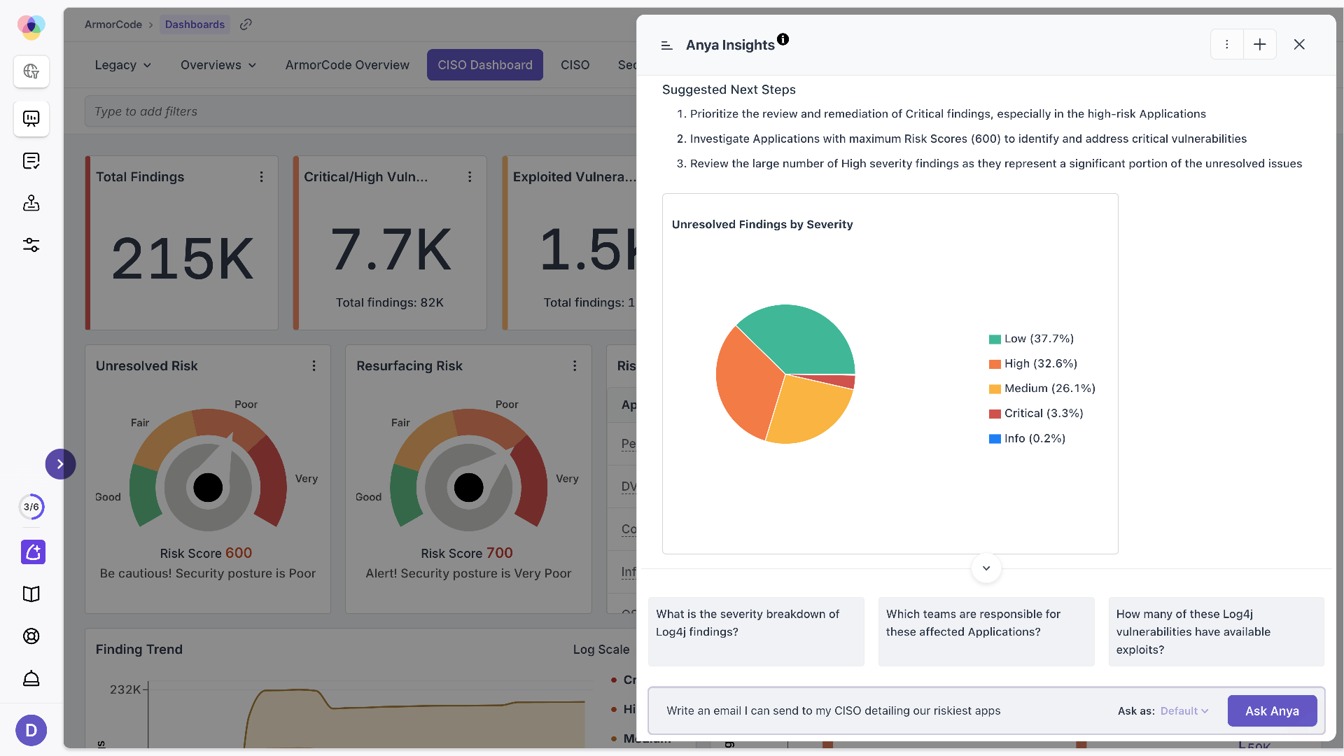Open Anya Insights more options menu
The image size is (1344, 756).
click(1226, 44)
